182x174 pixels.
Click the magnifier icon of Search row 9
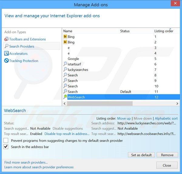tap(65, 80)
